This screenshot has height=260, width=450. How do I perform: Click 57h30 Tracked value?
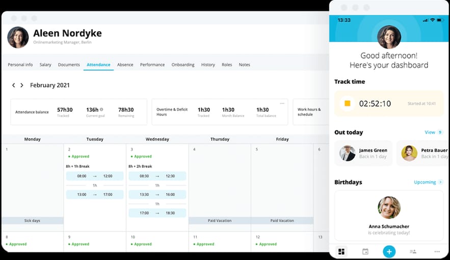click(65, 110)
